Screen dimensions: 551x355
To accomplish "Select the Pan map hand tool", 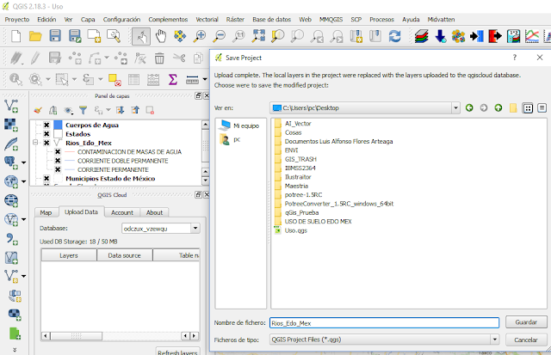I will pyautogui.click(x=161, y=36).
